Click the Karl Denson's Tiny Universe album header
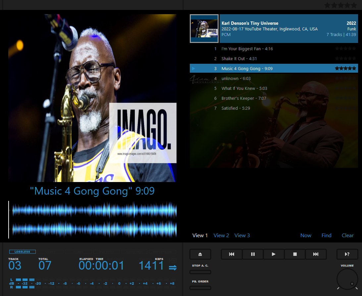The width and height of the screenshot is (362, 296). 288,28
